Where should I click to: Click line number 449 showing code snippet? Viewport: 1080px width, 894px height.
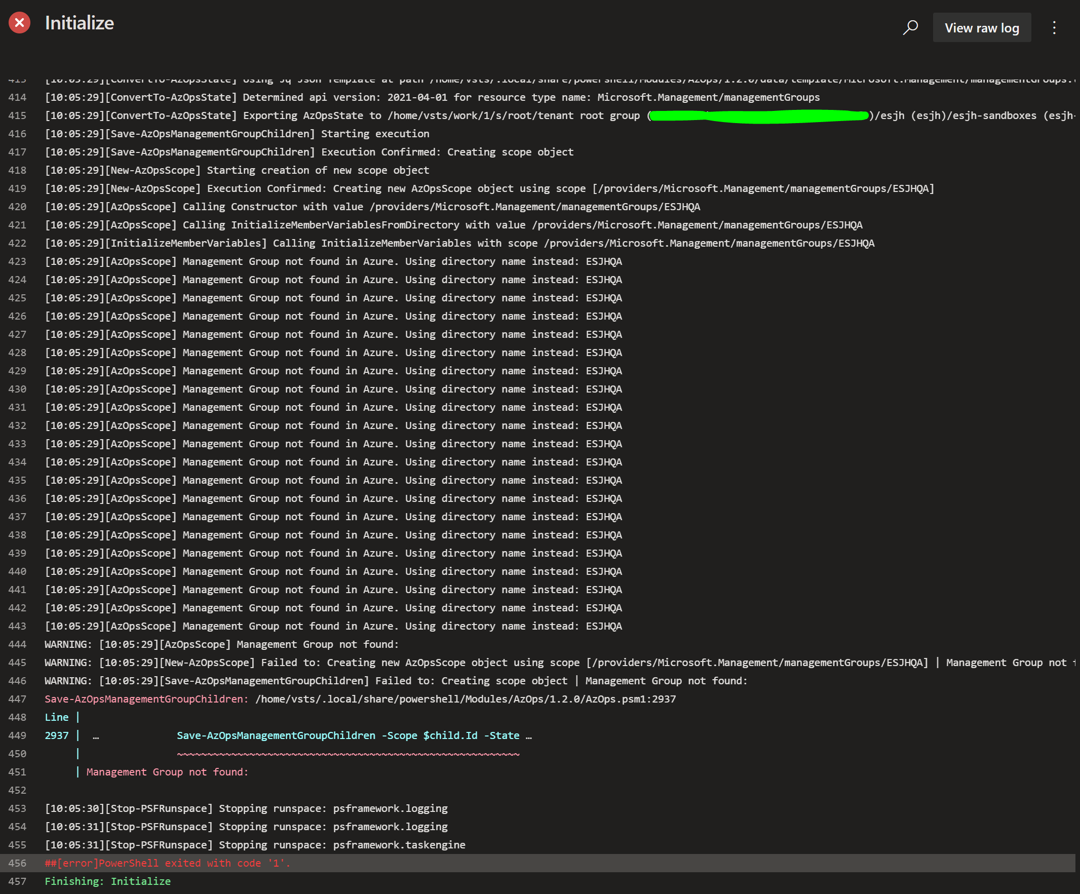(18, 735)
